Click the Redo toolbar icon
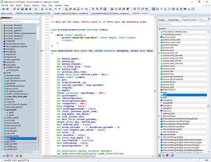 click(x=60, y=9)
